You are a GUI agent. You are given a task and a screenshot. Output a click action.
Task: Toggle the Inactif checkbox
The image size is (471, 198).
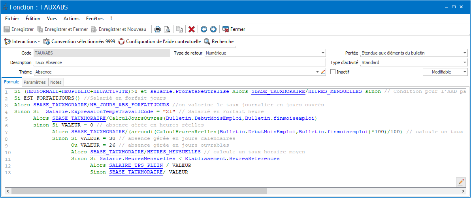(x=333, y=72)
